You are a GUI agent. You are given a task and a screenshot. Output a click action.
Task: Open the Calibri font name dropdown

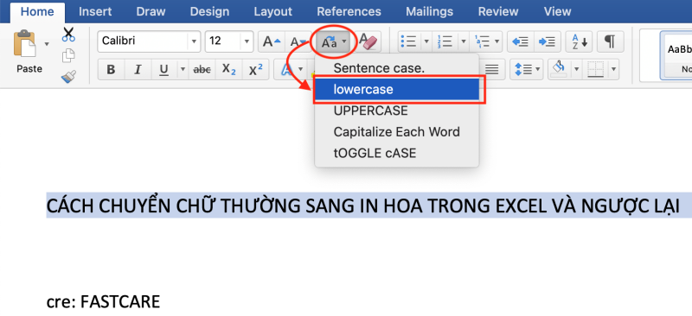(193, 41)
